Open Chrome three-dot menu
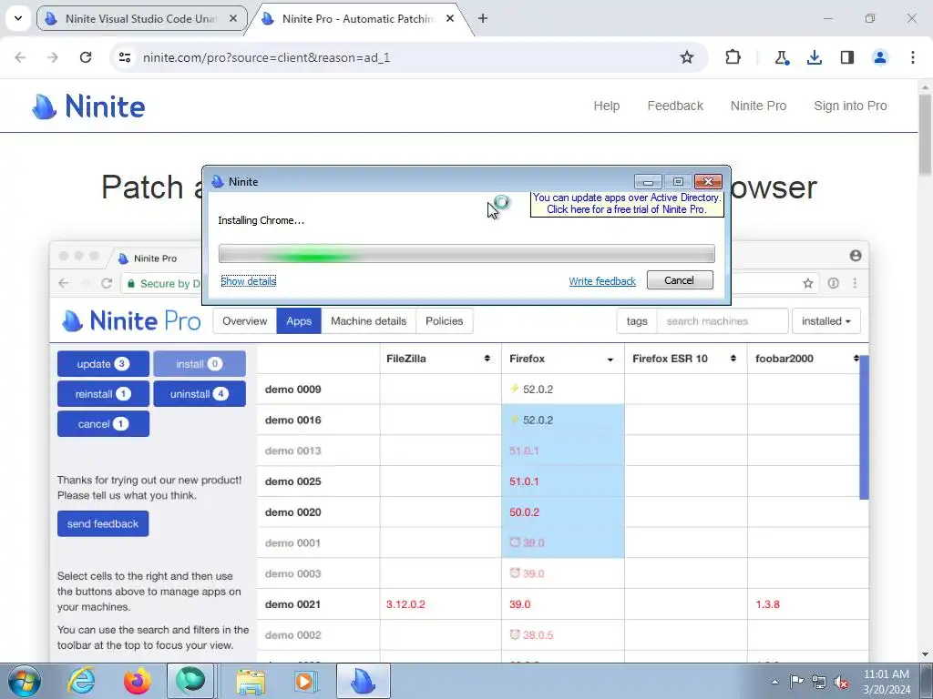Viewport: 933px width, 699px height. 913,57
